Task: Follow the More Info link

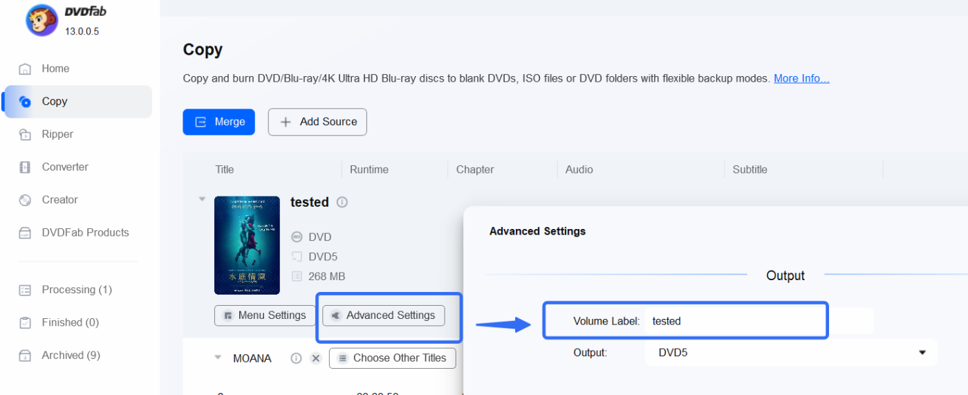Action: (801, 78)
